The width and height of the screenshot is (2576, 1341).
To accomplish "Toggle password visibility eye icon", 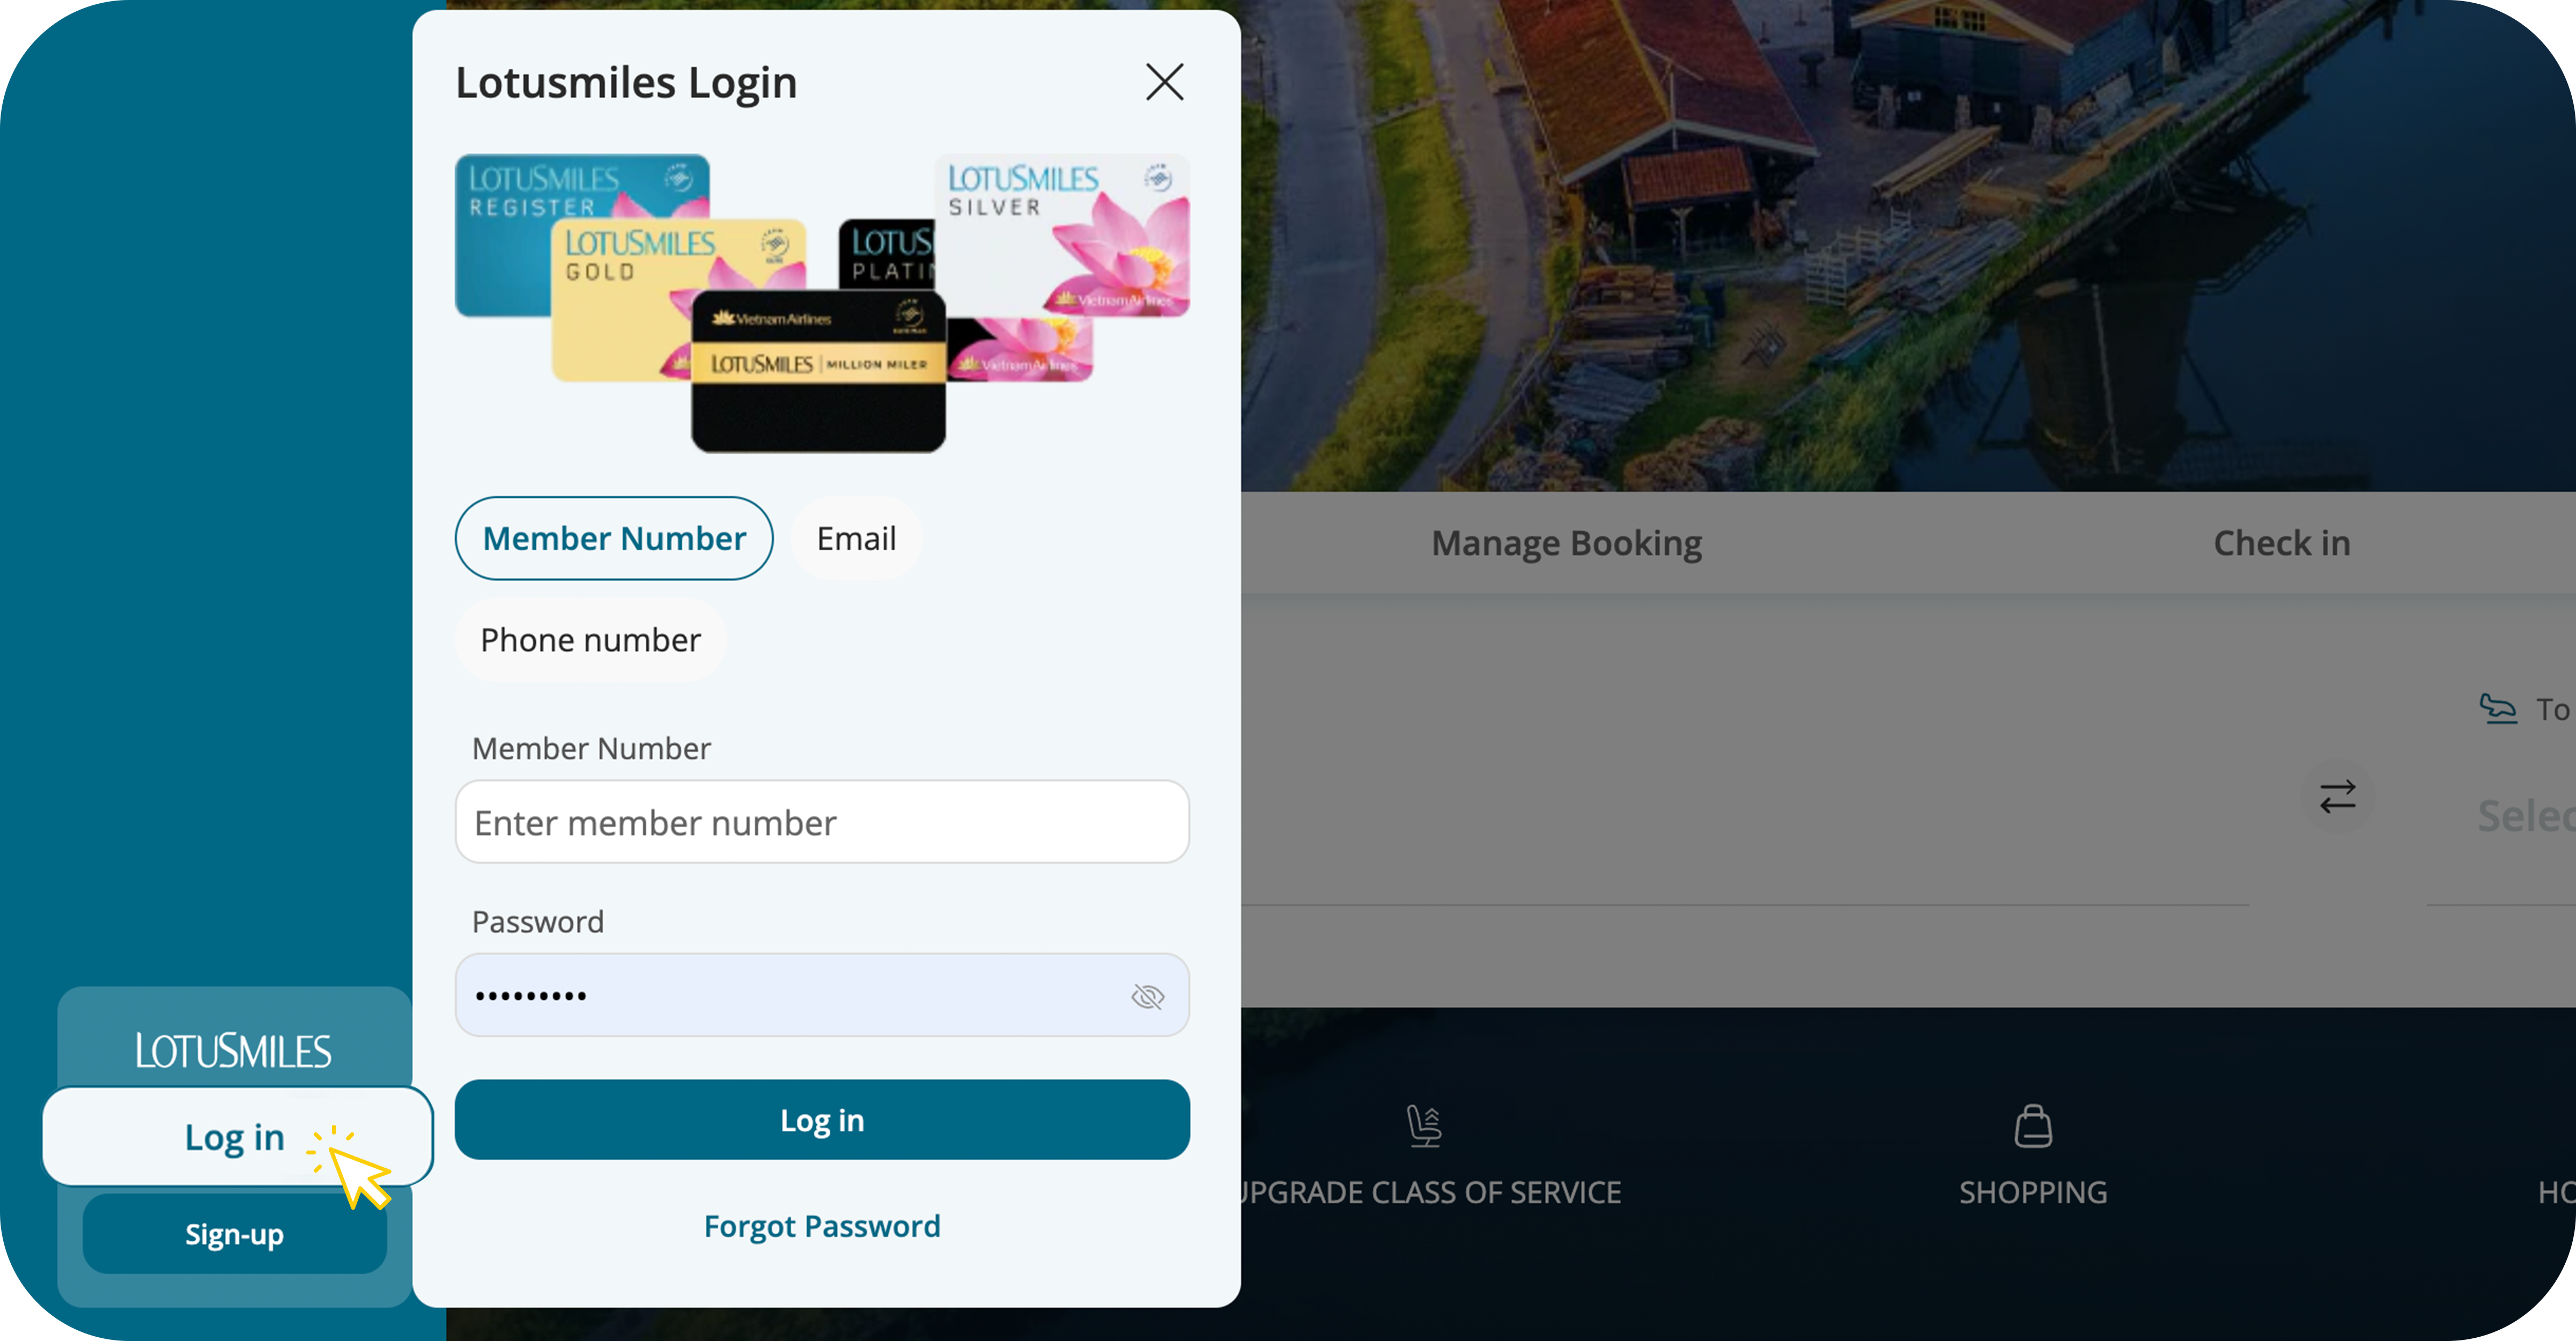I will 1147,996.
